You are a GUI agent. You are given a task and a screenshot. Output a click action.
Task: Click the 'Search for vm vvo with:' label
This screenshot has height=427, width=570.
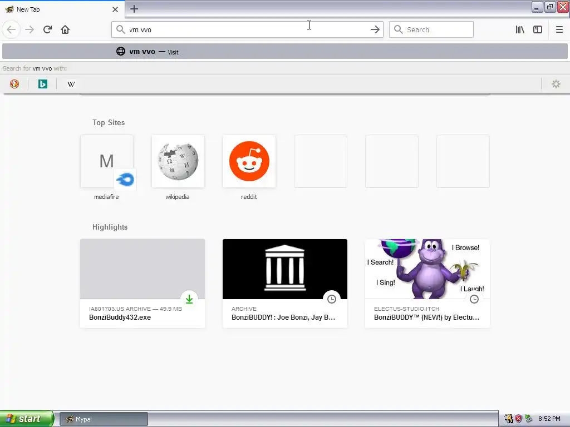[x=35, y=68]
